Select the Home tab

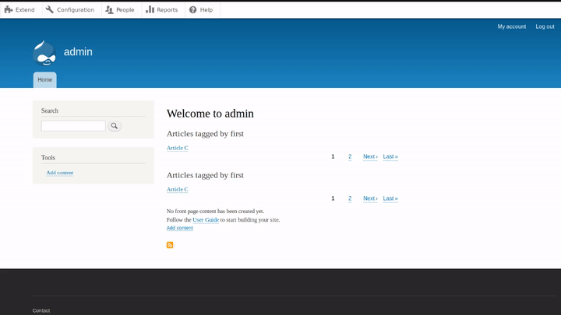click(x=44, y=79)
